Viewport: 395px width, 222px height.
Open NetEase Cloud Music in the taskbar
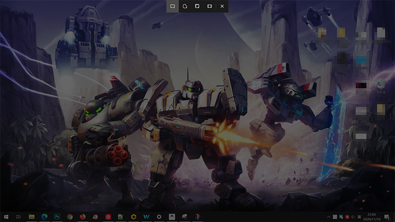pos(108,217)
